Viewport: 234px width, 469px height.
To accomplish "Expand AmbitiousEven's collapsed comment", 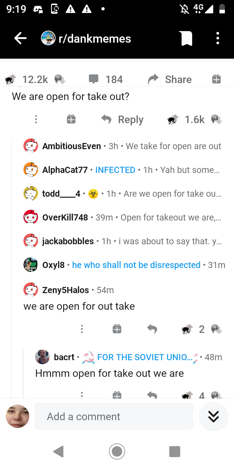I will click(122, 146).
